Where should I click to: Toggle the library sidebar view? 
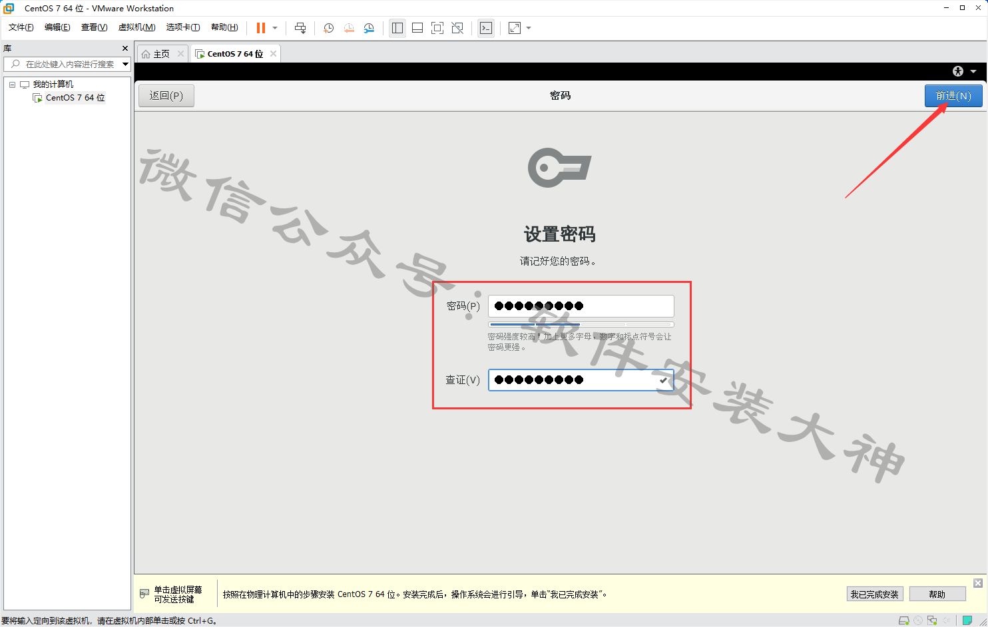397,28
